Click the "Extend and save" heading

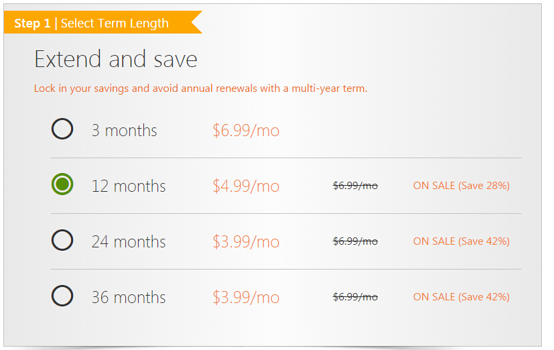[116, 60]
